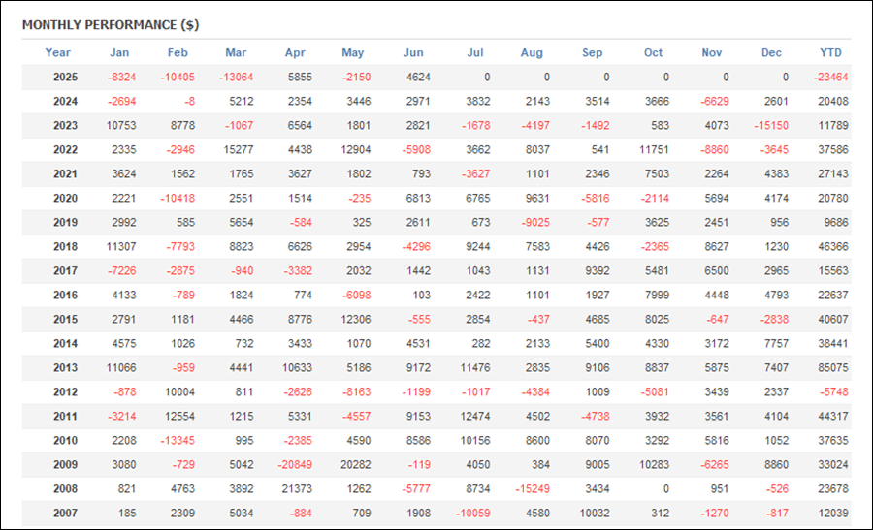
Task: Click the 2018 January value 11307
Action: click(x=121, y=246)
